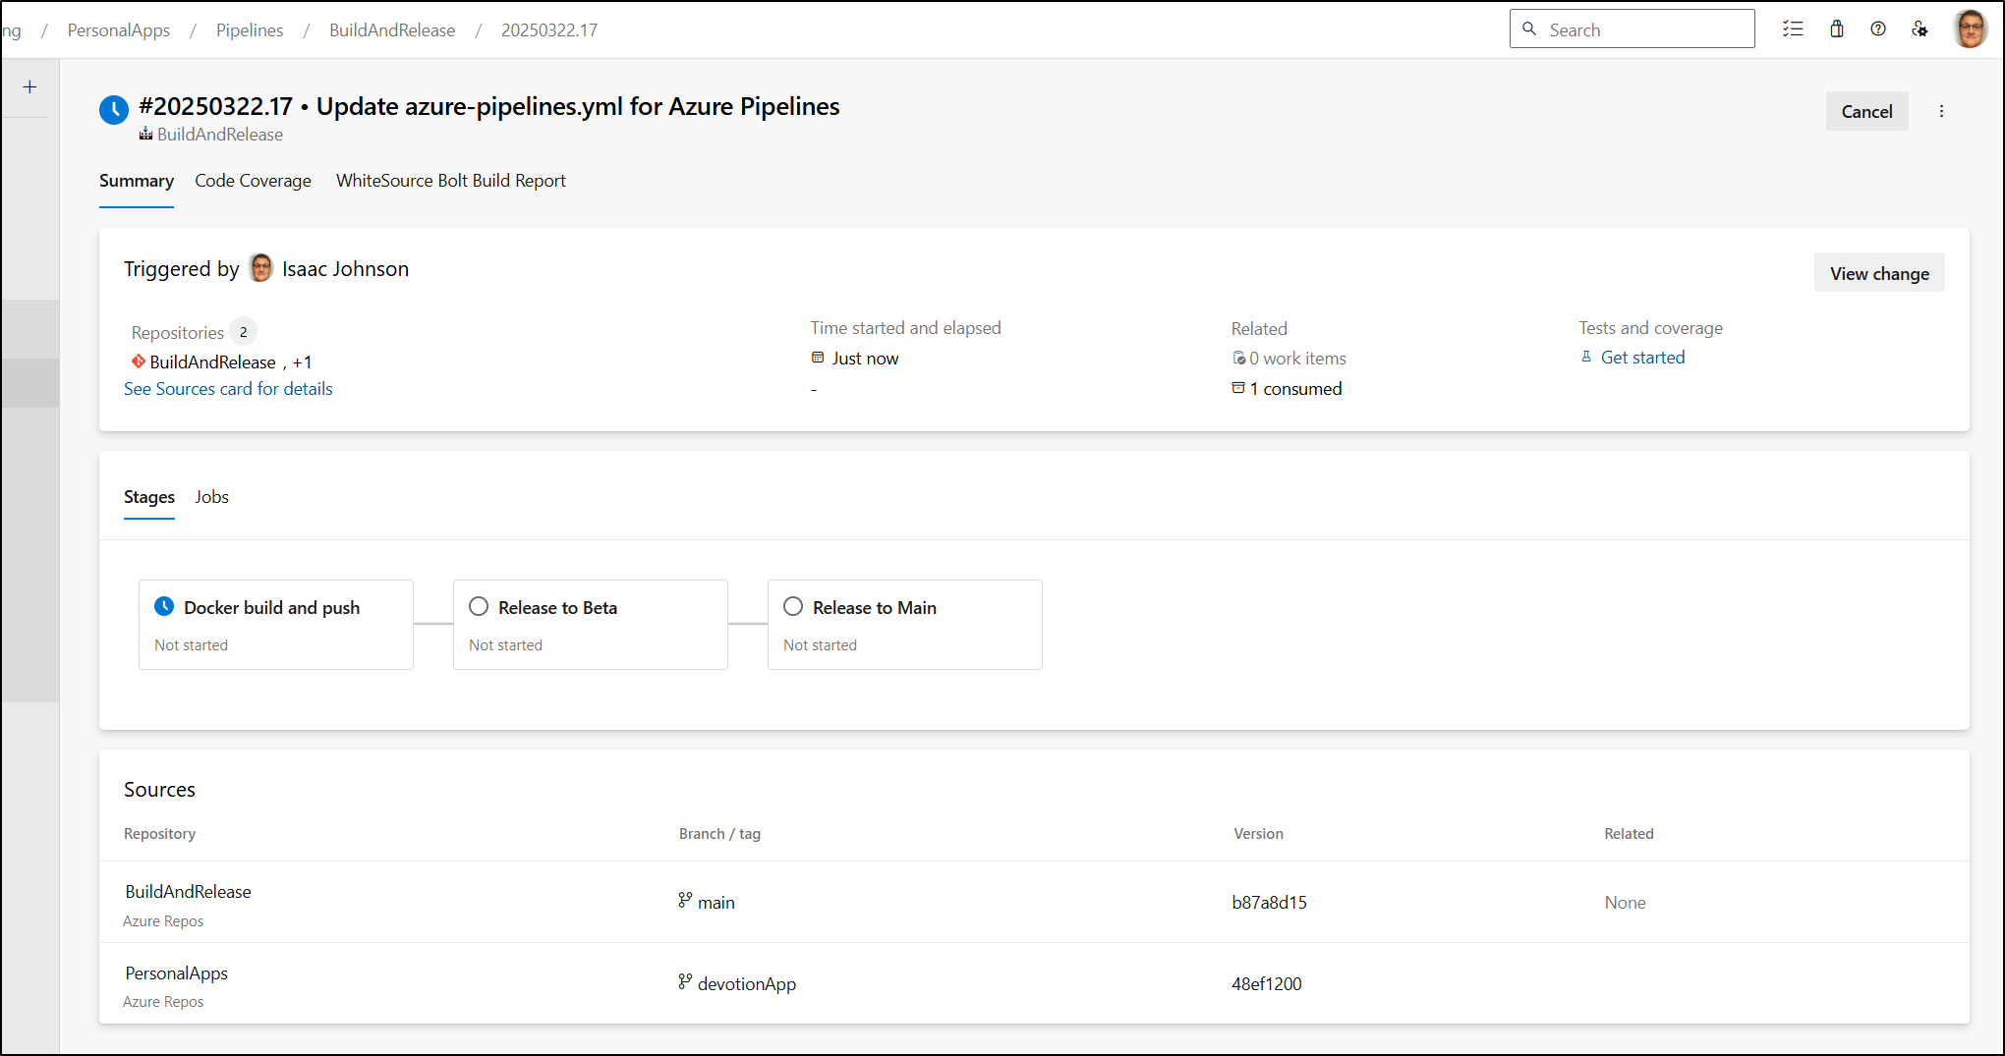The image size is (2005, 1056).
Task: Switch to the Summary tab
Action: (137, 181)
